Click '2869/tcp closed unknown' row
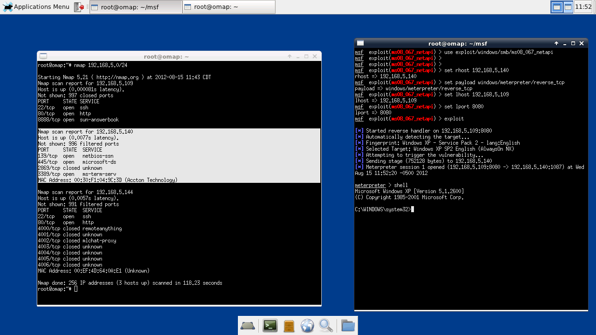Image resolution: width=596 pixels, height=335 pixels. click(x=70, y=168)
